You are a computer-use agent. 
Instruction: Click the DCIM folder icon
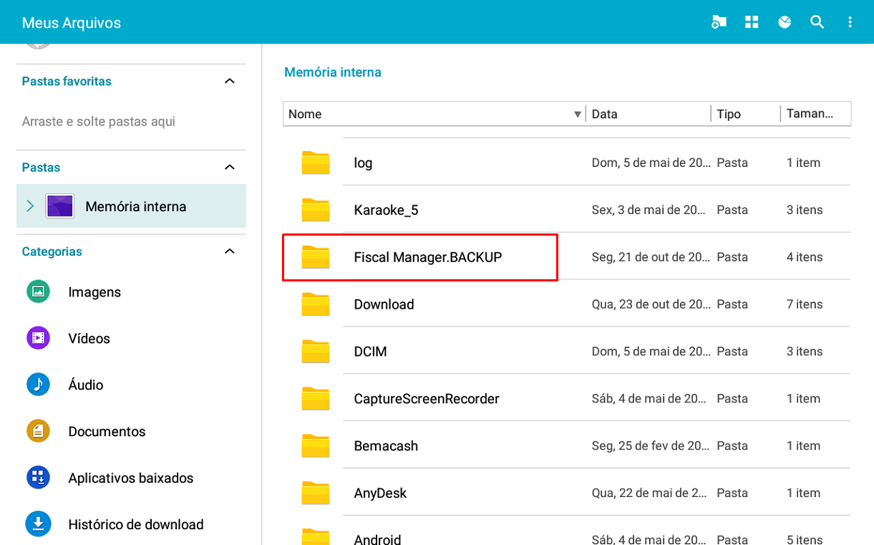[316, 352]
